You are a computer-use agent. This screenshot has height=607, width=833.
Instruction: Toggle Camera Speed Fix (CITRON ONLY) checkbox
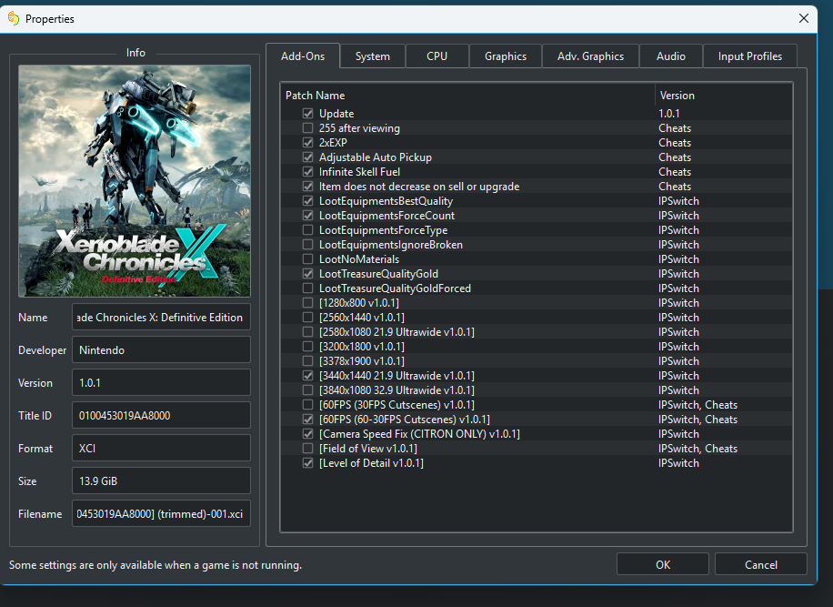[307, 434]
